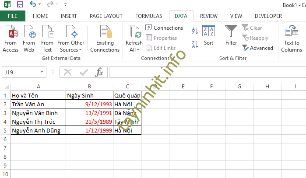306x178 pixels.
Task: Click the Sort A to Z icon
Action: click(x=195, y=31)
